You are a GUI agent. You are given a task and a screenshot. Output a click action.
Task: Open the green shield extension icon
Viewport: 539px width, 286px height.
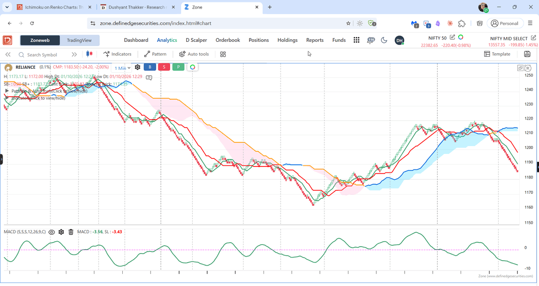[371, 23]
